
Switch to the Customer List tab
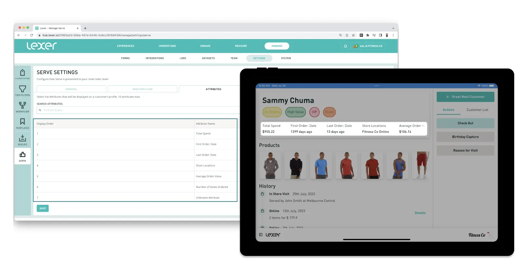pos(477,110)
